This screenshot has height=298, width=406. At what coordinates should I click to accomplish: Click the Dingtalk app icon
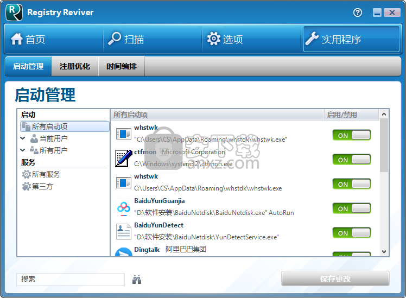124,252
